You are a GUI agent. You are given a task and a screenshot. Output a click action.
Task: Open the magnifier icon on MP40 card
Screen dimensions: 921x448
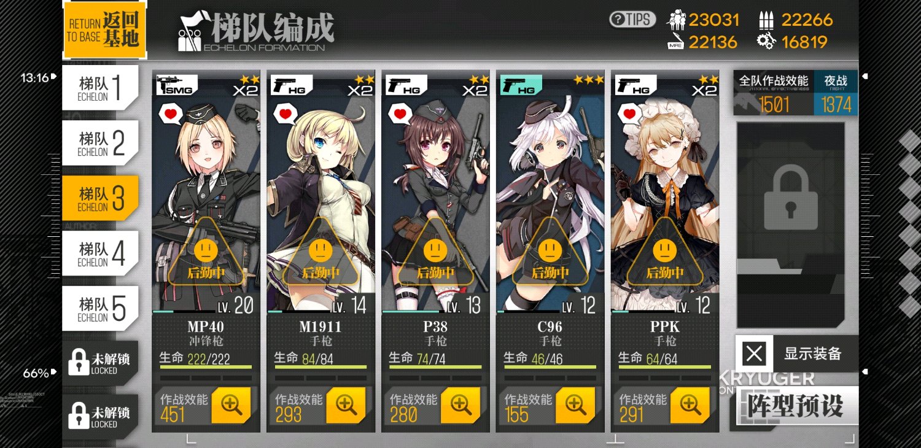[231, 405]
